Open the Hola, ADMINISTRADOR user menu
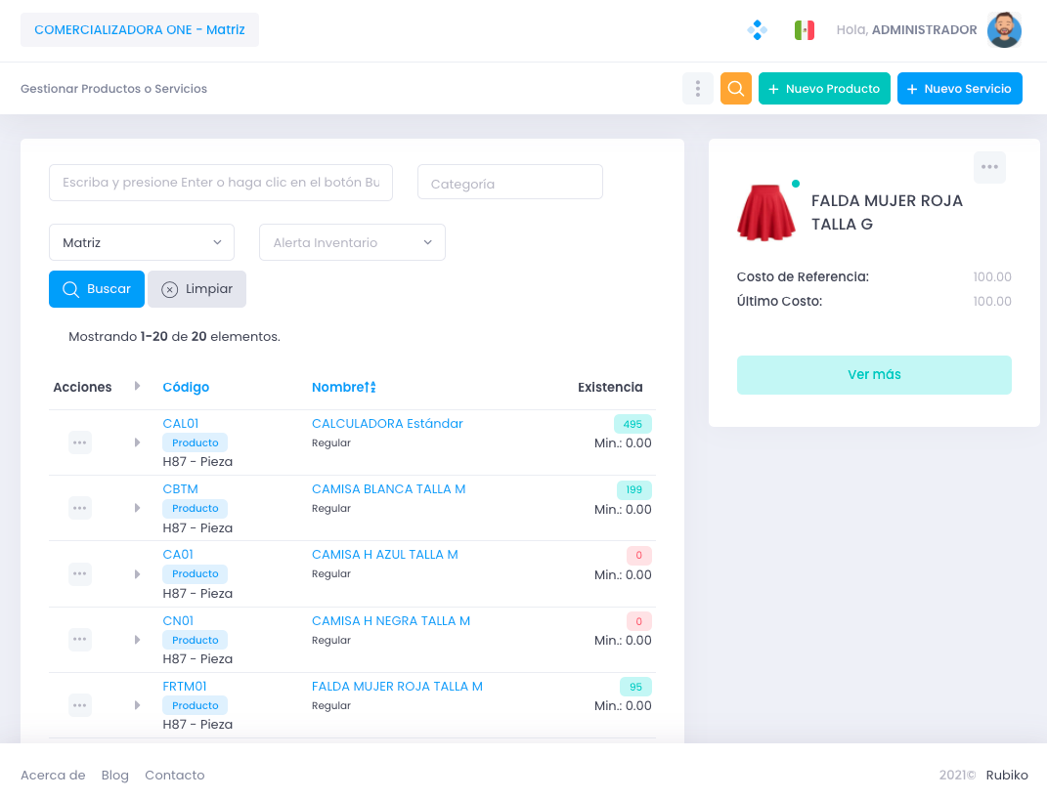Screen dimensions: 1047x799 pos(906,29)
